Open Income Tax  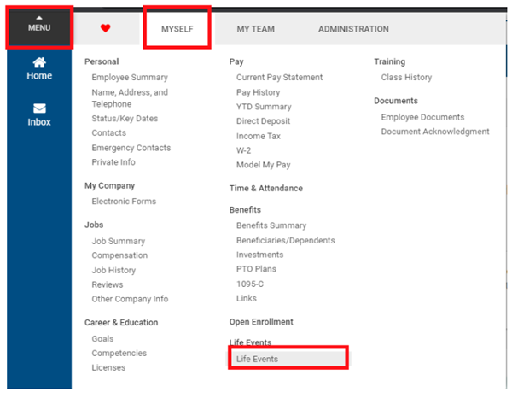click(x=259, y=136)
